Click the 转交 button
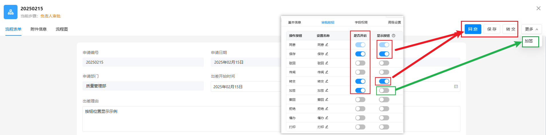 click(x=510, y=29)
